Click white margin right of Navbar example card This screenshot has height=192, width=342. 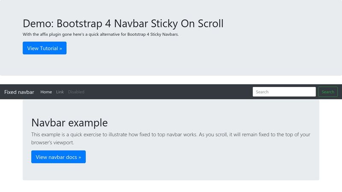click(x=330, y=141)
